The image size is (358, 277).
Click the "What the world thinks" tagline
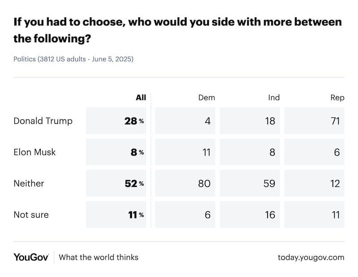click(98, 257)
